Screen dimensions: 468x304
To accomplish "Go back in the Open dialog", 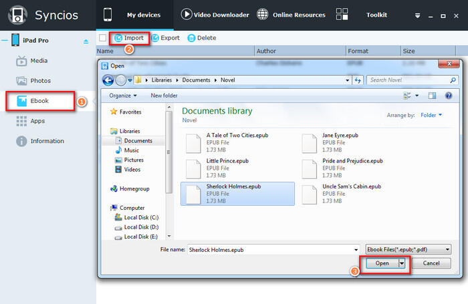I will 108,80.
